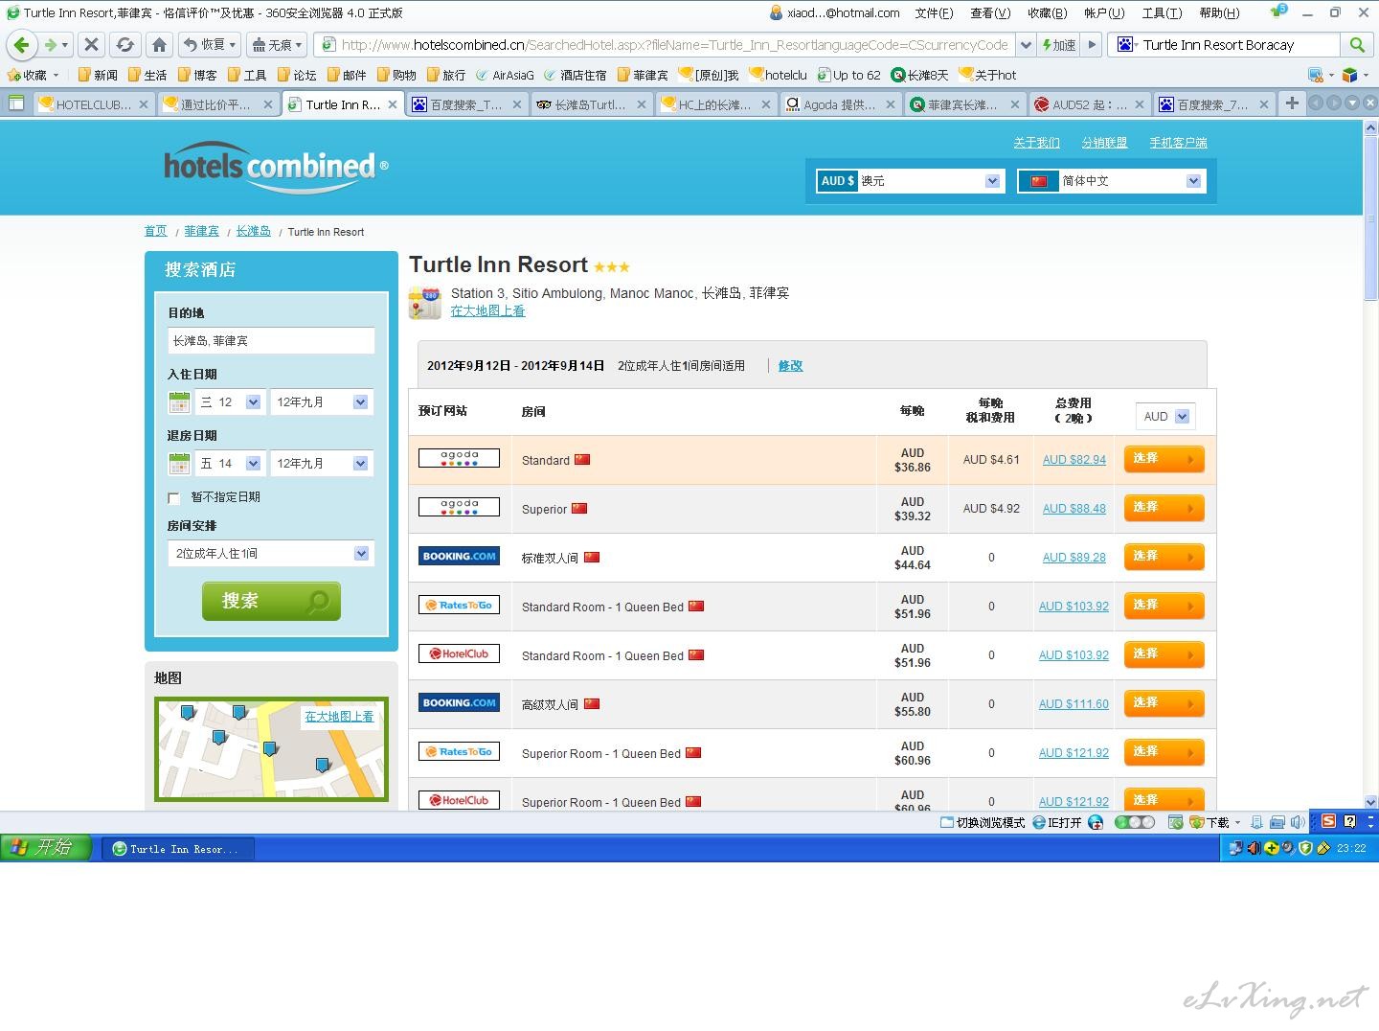Click the browser address bar URL

674,45
